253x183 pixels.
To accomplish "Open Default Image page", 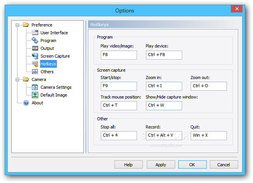I will pyautogui.click(x=54, y=95).
